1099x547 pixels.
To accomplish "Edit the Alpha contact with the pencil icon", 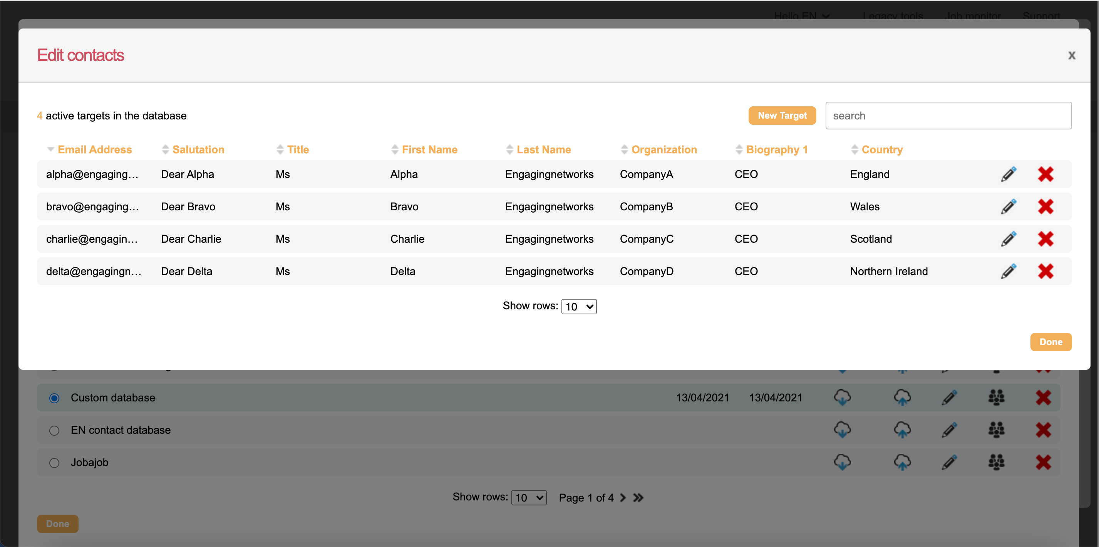I will 1009,174.
